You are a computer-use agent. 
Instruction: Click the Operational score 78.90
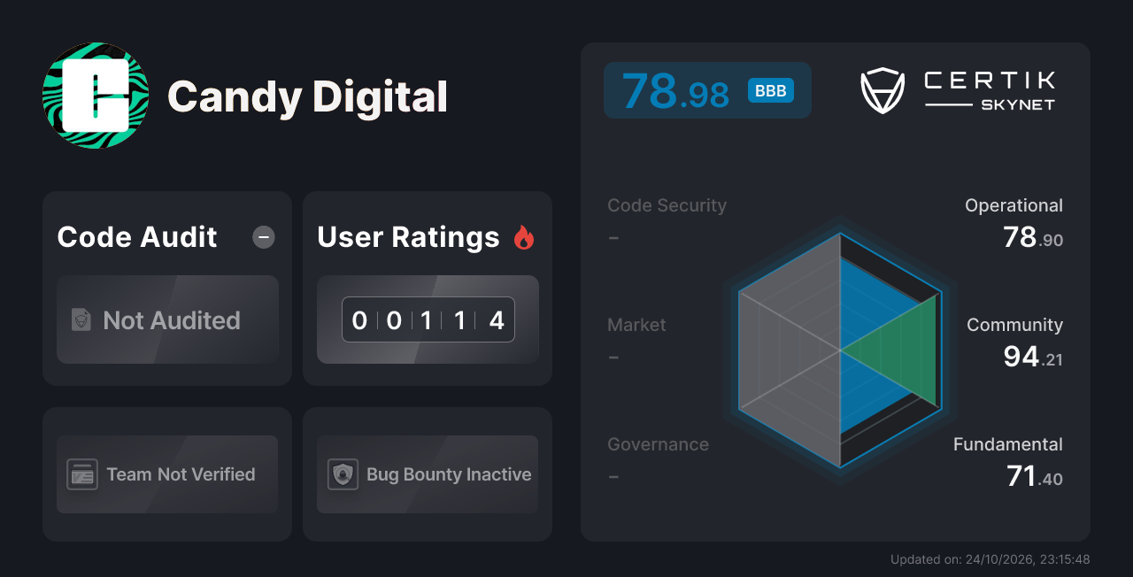[1033, 237]
